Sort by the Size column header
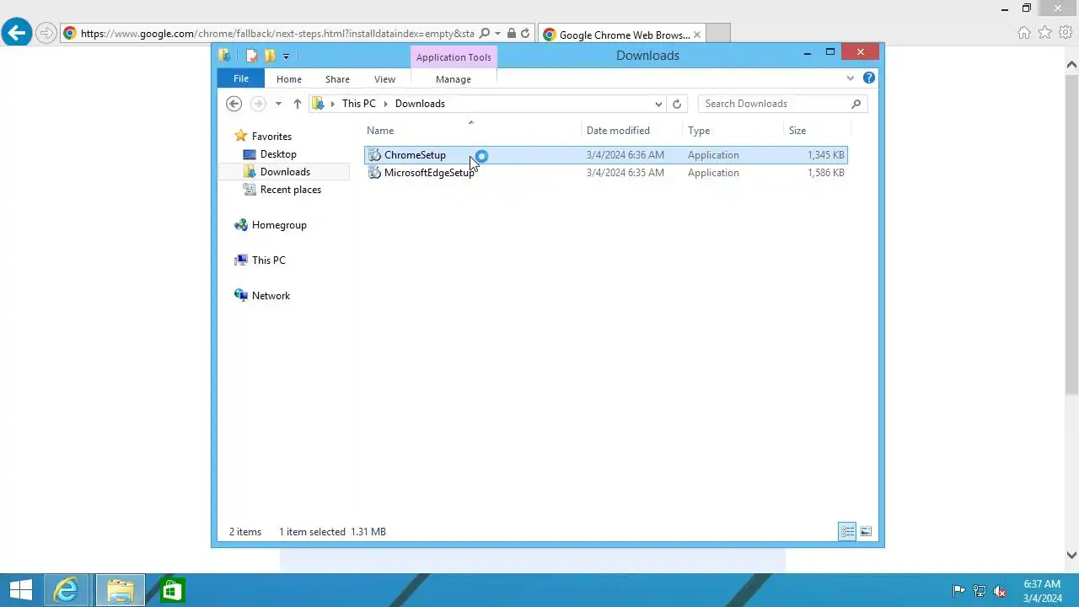 797,131
